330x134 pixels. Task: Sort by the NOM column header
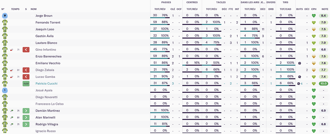click(x=33, y=9)
